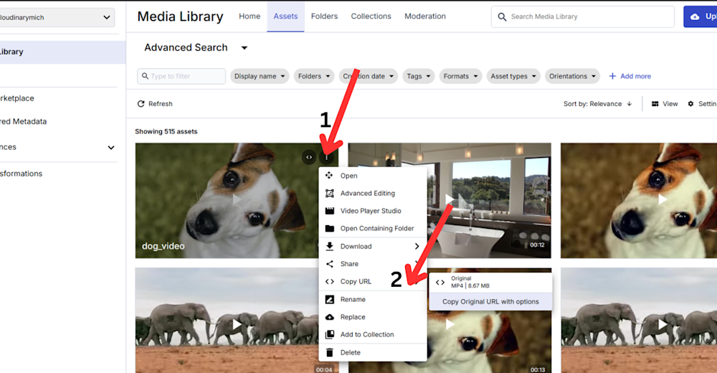Viewport: 717px width, 373px height.
Task: Select Advanced Editing menu entry
Action: pyautogui.click(x=373, y=193)
